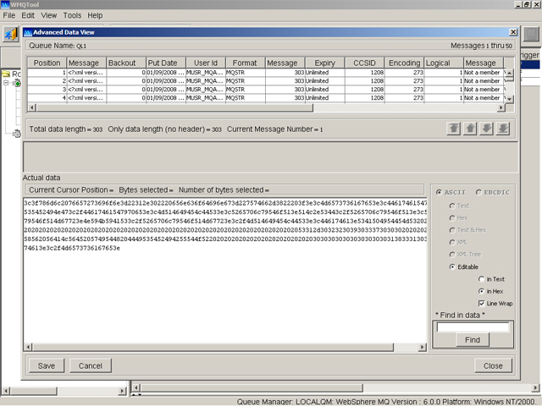Click message table horizontal scrollbar thumb
Viewport: 542px width, 406px height.
click(174, 107)
